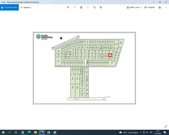Viewport: 169px width, 135px height.
Task: Click the red highlighted lot on map
Action: pyautogui.click(x=110, y=55)
